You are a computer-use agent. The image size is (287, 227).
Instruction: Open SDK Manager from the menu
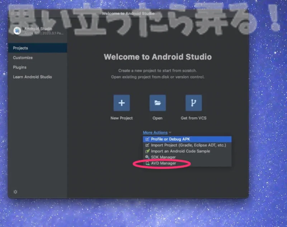187,157
